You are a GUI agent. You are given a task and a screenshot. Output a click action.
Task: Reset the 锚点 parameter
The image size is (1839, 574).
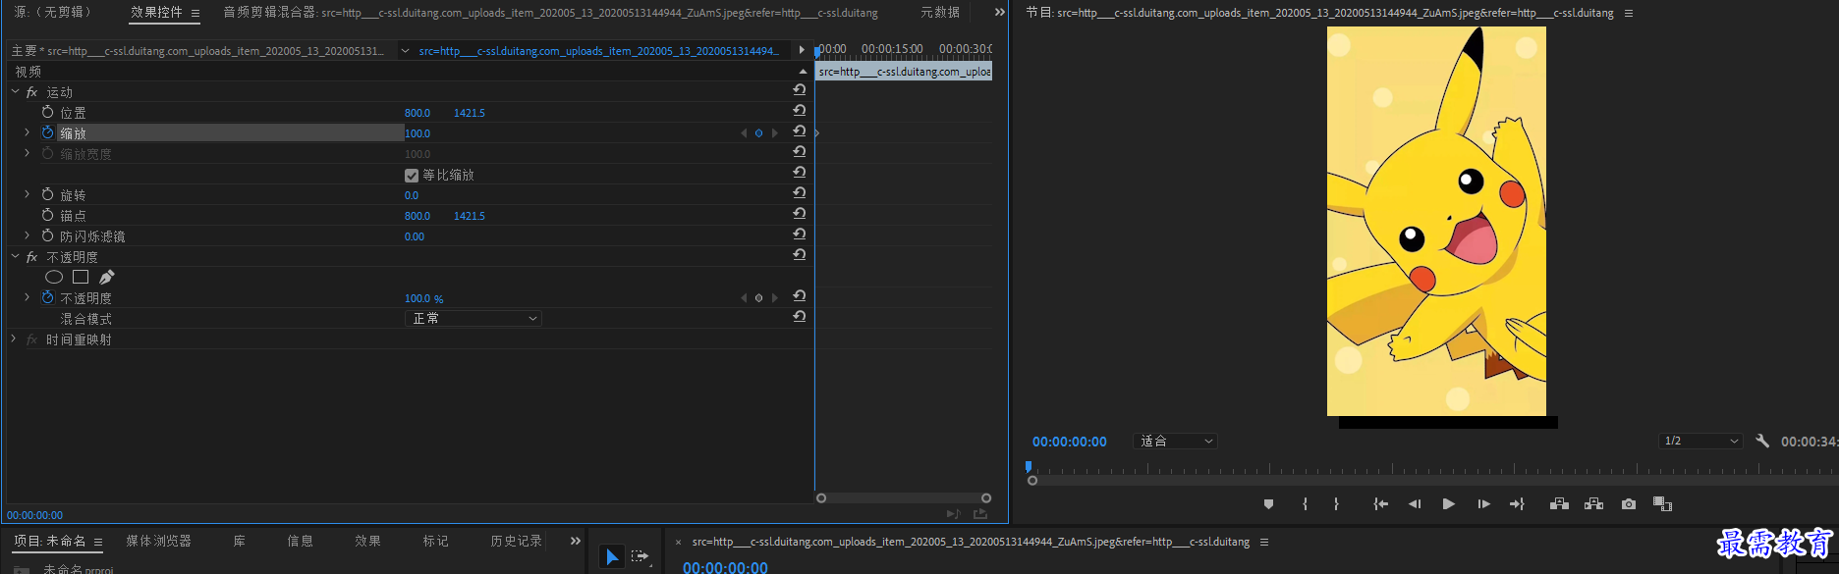(800, 214)
